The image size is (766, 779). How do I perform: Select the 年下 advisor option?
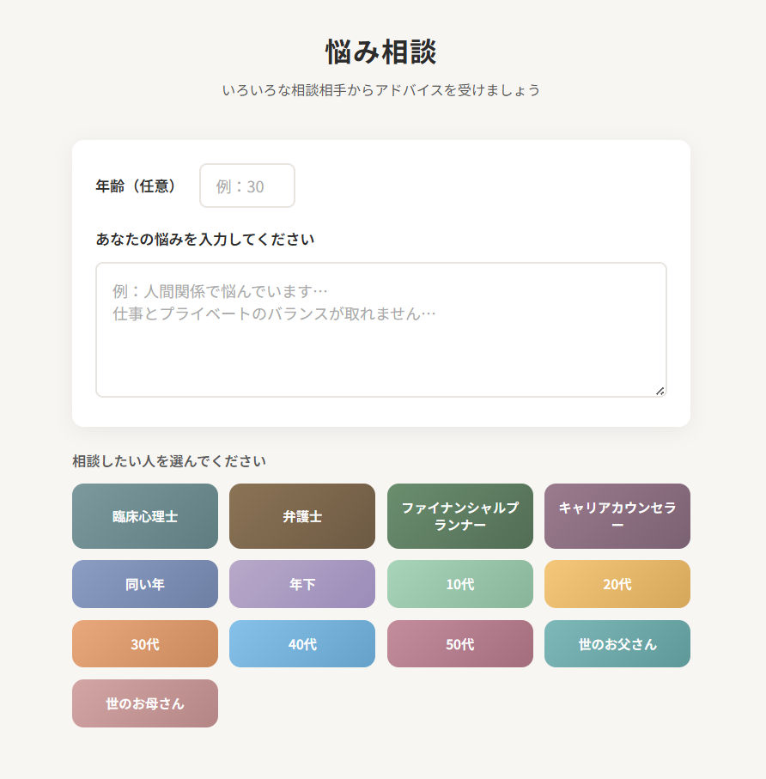(x=302, y=584)
